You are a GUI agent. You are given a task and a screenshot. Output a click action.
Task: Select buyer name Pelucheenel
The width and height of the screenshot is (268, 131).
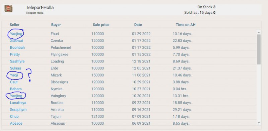tap(61, 47)
